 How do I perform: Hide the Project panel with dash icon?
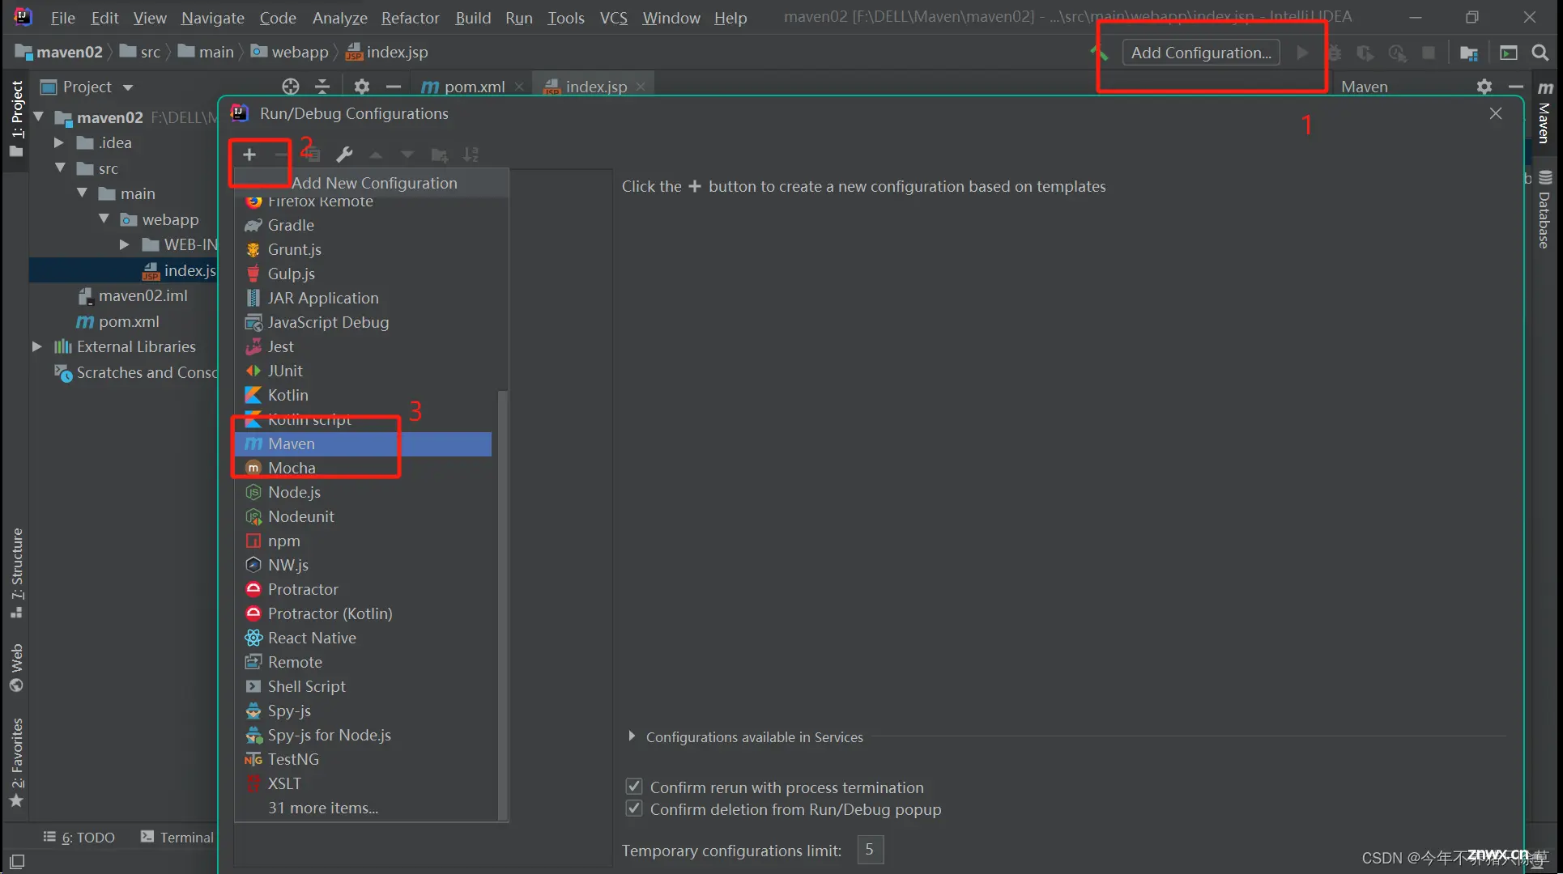tap(394, 87)
